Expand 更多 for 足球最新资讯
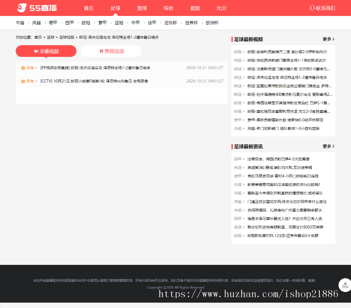The width and height of the screenshot is (351, 308). pos(329,146)
